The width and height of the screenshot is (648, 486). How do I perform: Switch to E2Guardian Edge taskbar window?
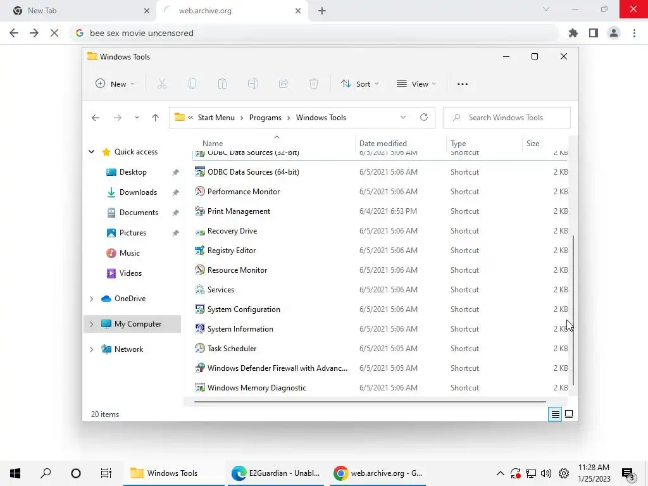click(277, 473)
